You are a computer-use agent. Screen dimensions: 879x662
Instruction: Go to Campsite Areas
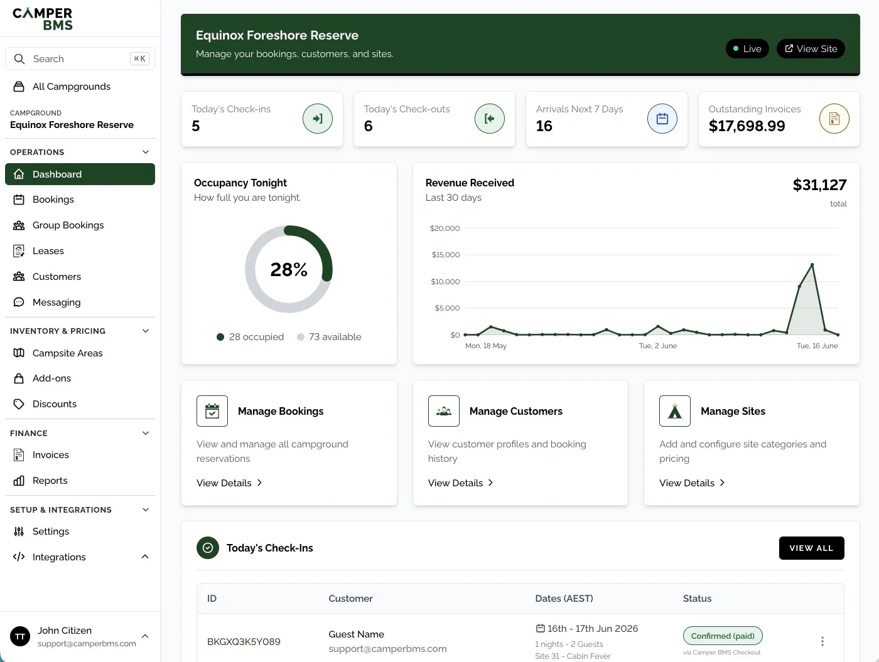(x=80, y=353)
